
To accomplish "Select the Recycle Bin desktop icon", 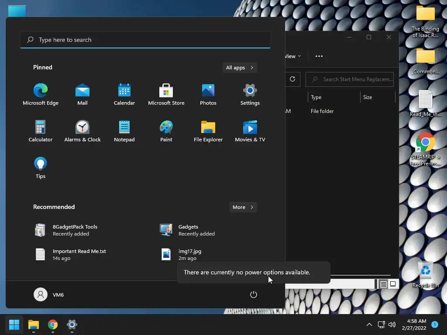I will click(x=425, y=275).
